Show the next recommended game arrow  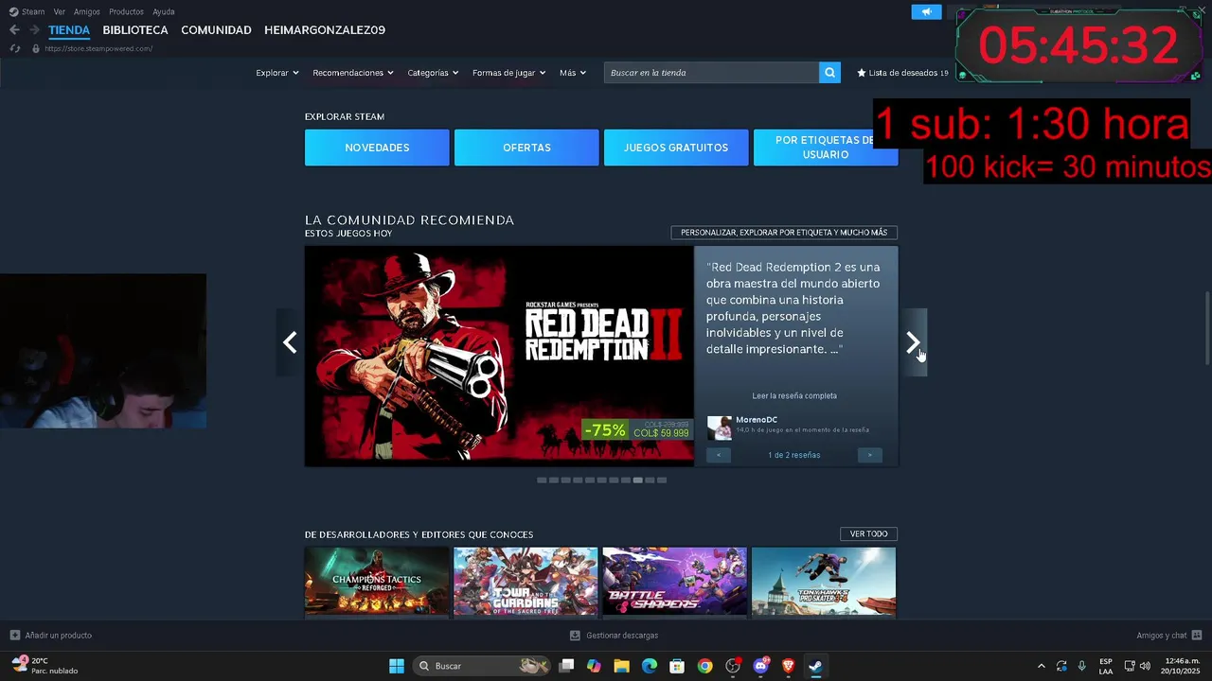913,342
